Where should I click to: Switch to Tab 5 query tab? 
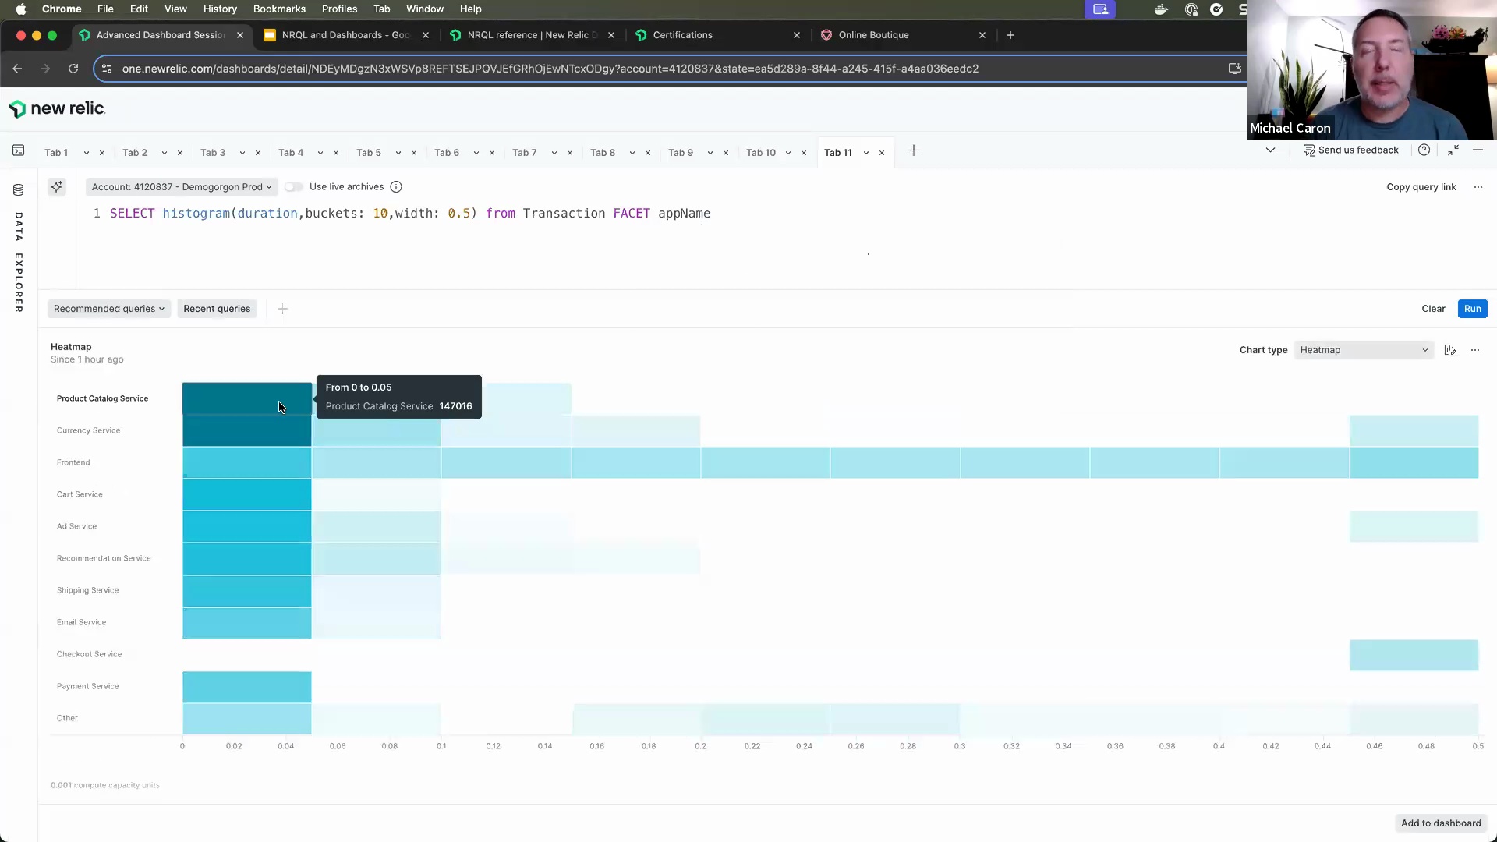369,153
